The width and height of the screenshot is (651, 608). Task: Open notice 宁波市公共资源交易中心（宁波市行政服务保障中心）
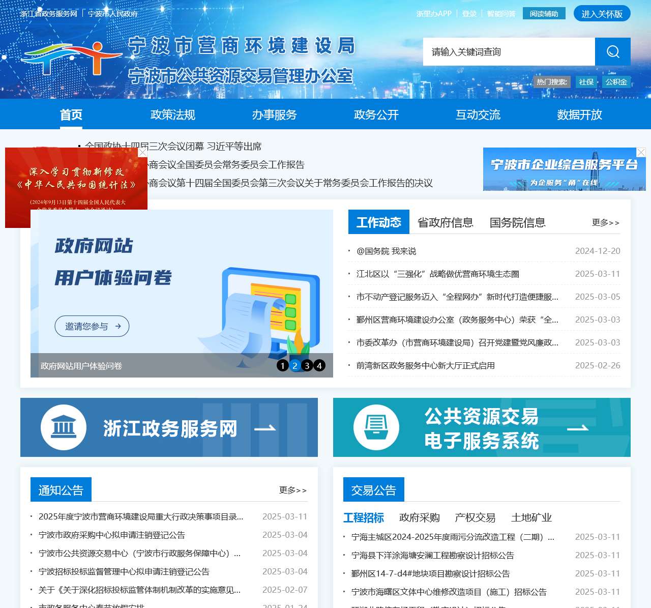pos(140,553)
